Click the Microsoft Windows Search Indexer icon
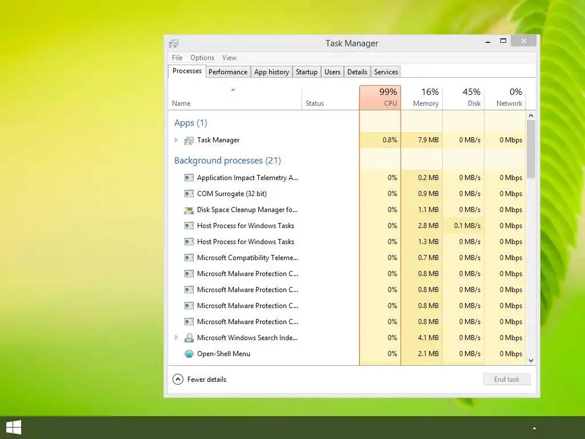 point(189,338)
